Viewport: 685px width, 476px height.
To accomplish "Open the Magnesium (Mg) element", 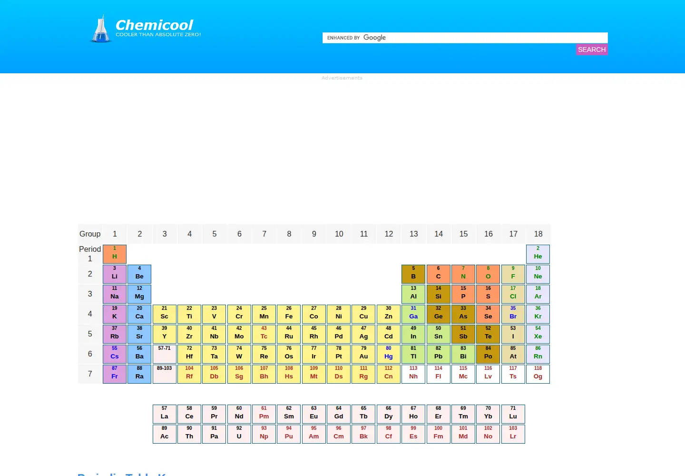I will pyautogui.click(x=139, y=294).
